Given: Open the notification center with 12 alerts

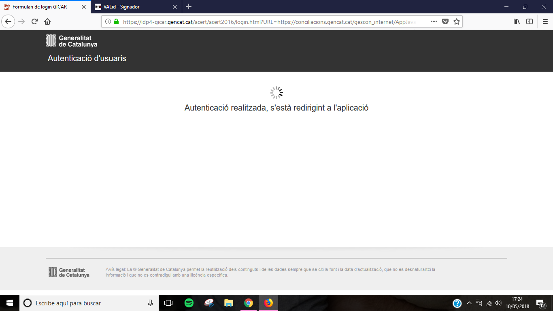Looking at the screenshot, I should 541,303.
